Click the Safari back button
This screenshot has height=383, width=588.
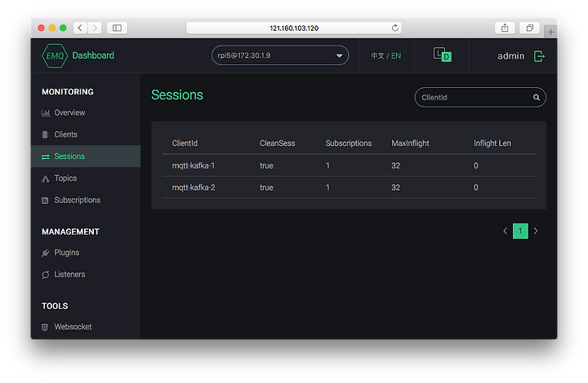click(x=80, y=28)
